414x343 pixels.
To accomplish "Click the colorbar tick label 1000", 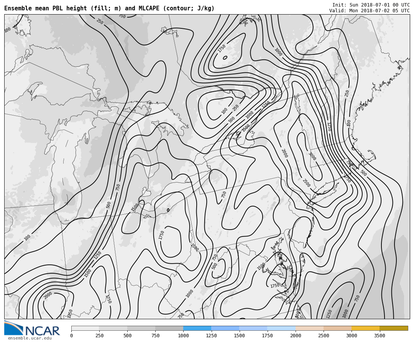I will point(183,336).
